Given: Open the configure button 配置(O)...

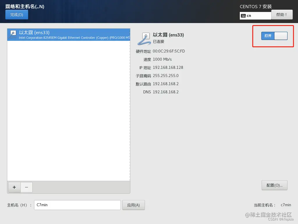Looking at the screenshot, I should [x=274, y=185].
